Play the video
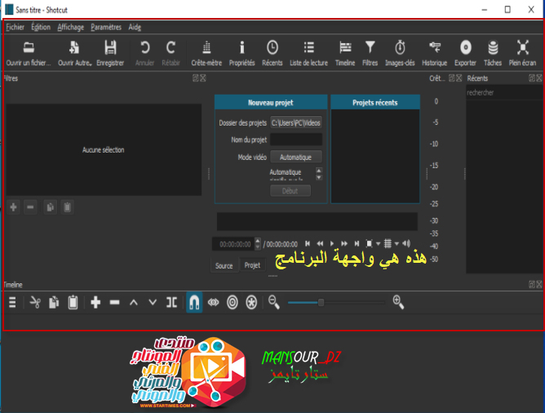 pyautogui.click(x=332, y=244)
